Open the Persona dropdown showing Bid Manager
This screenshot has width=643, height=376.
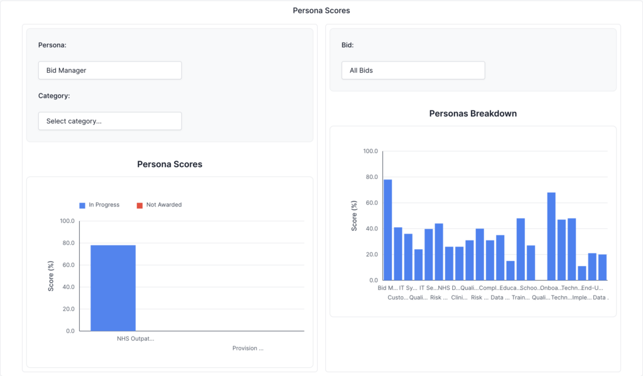coord(110,70)
